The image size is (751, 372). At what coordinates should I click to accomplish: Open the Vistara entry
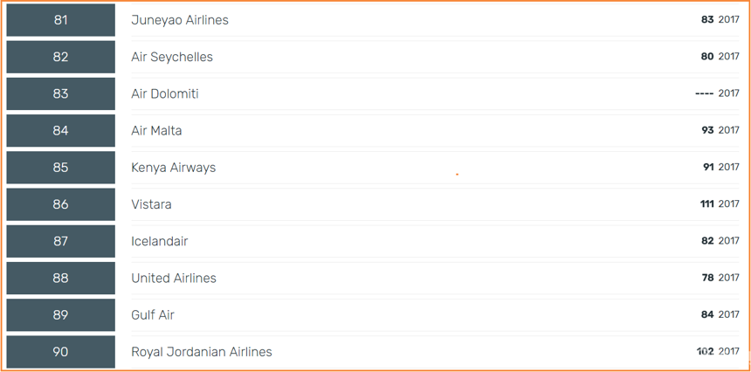point(151,204)
